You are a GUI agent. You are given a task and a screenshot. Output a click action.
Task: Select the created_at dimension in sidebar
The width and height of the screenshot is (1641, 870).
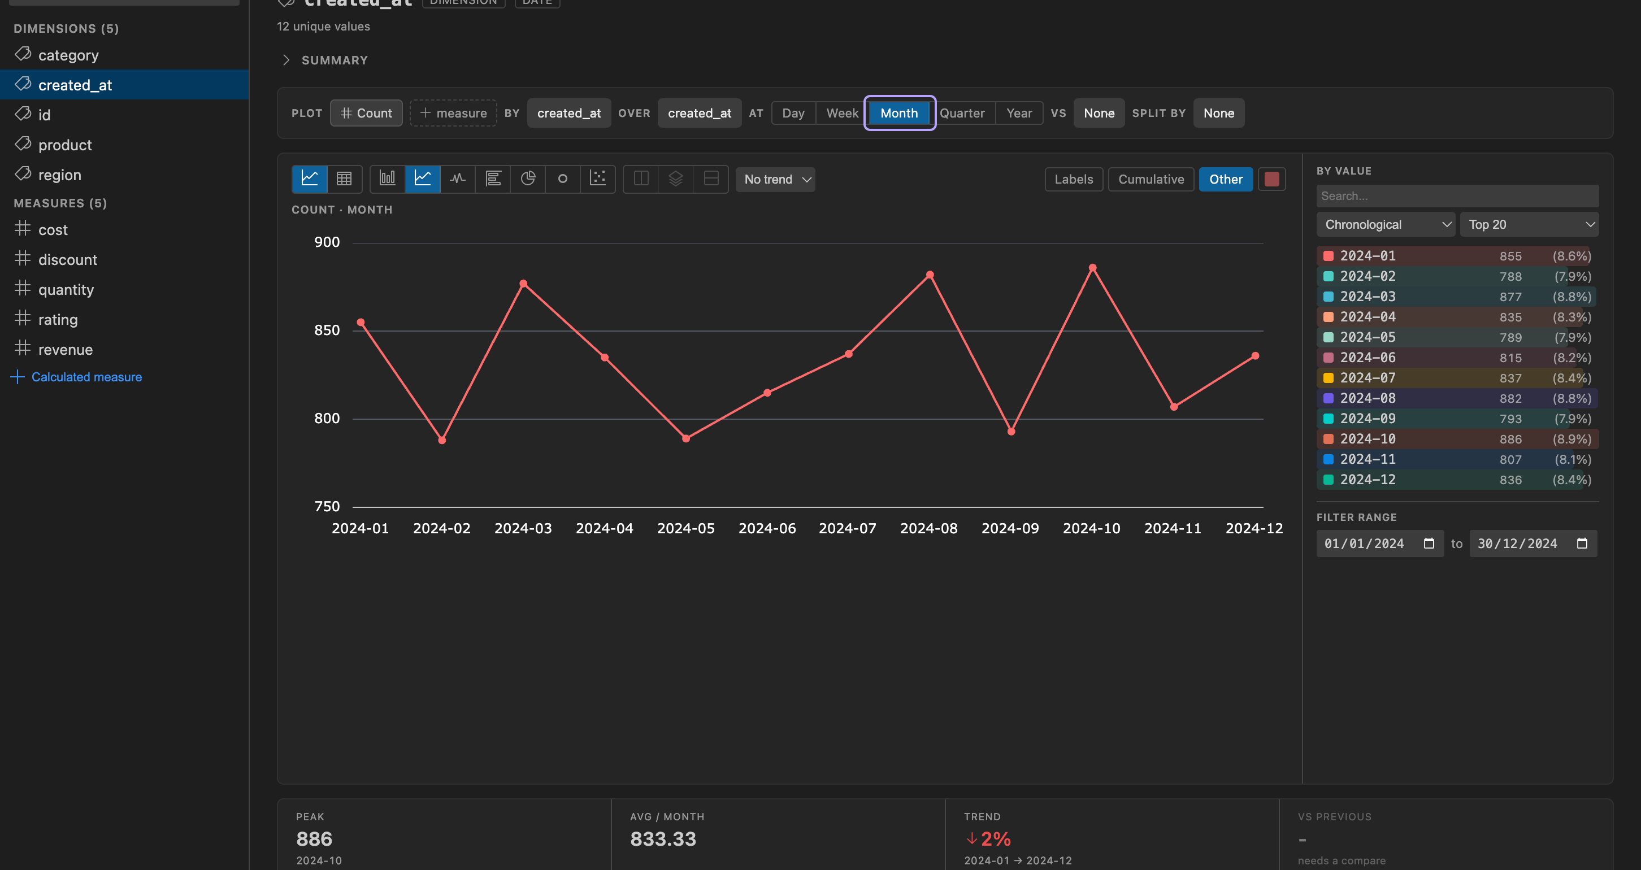point(124,85)
